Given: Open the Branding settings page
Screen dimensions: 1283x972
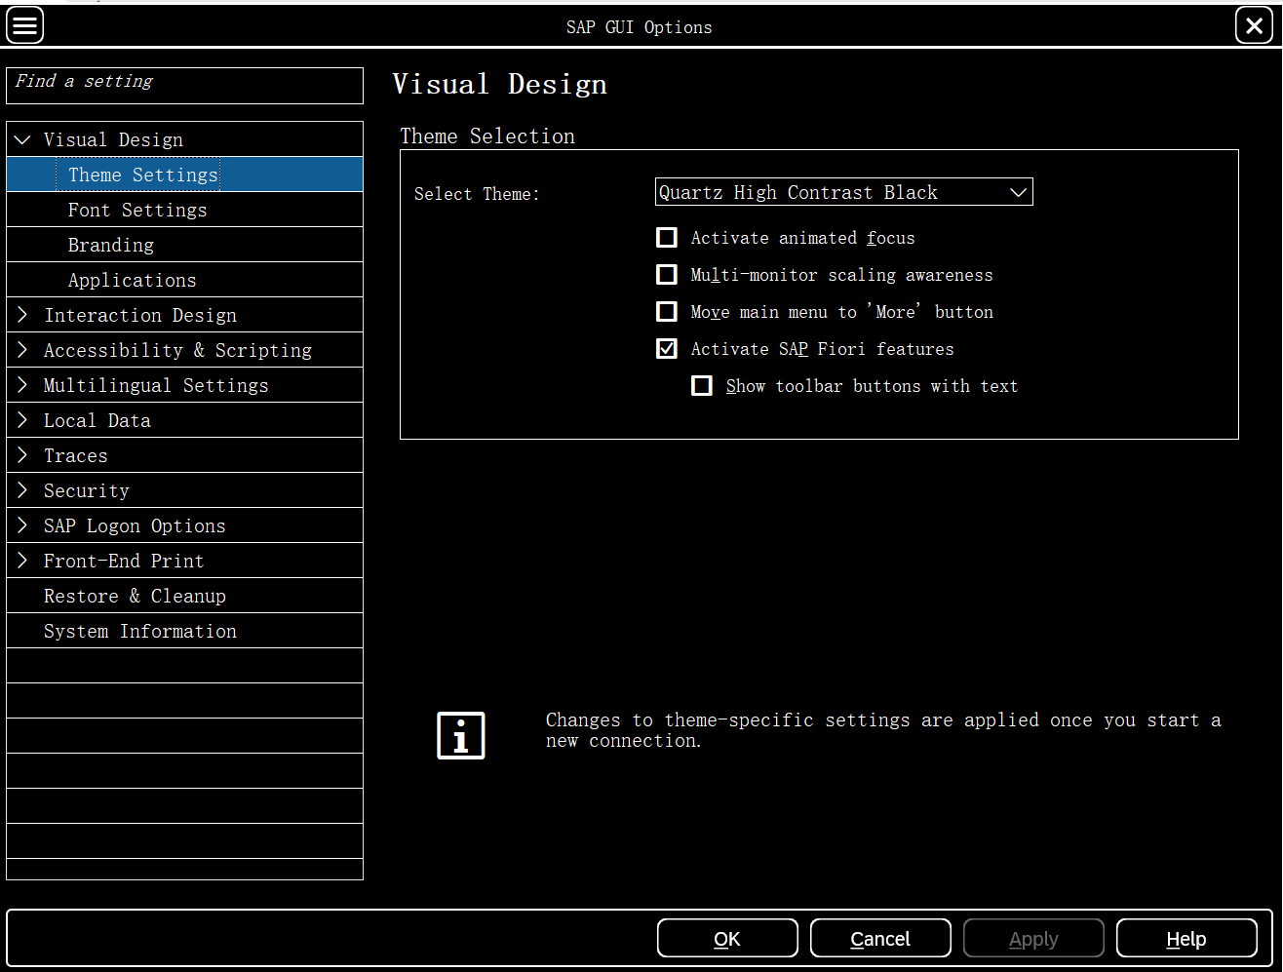Looking at the screenshot, I should point(110,245).
